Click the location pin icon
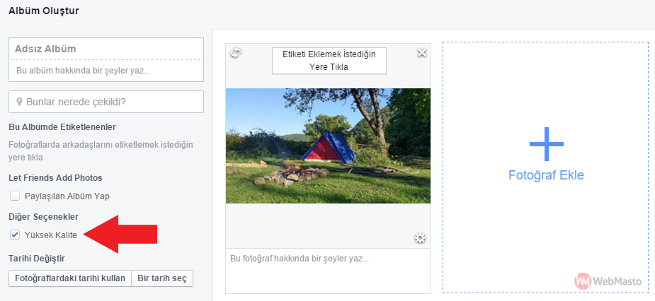 pos(19,102)
